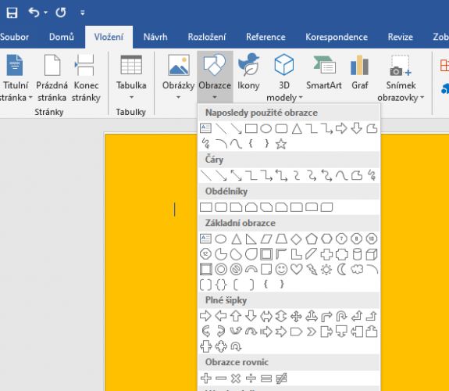Select the equals sign equation shape
Image resolution: width=449 pixels, height=391 pixels.
tap(266, 378)
